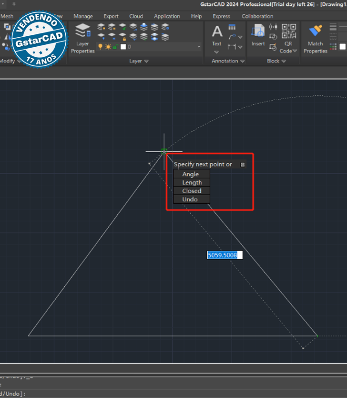Open the Express ribbon tab
This screenshot has width=347, height=398.
pos(221,16)
